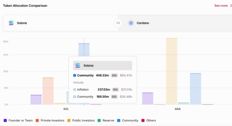Screen dimensions: 232x126
Task: Click the 15% y-axis label
Action: coord(6,88)
